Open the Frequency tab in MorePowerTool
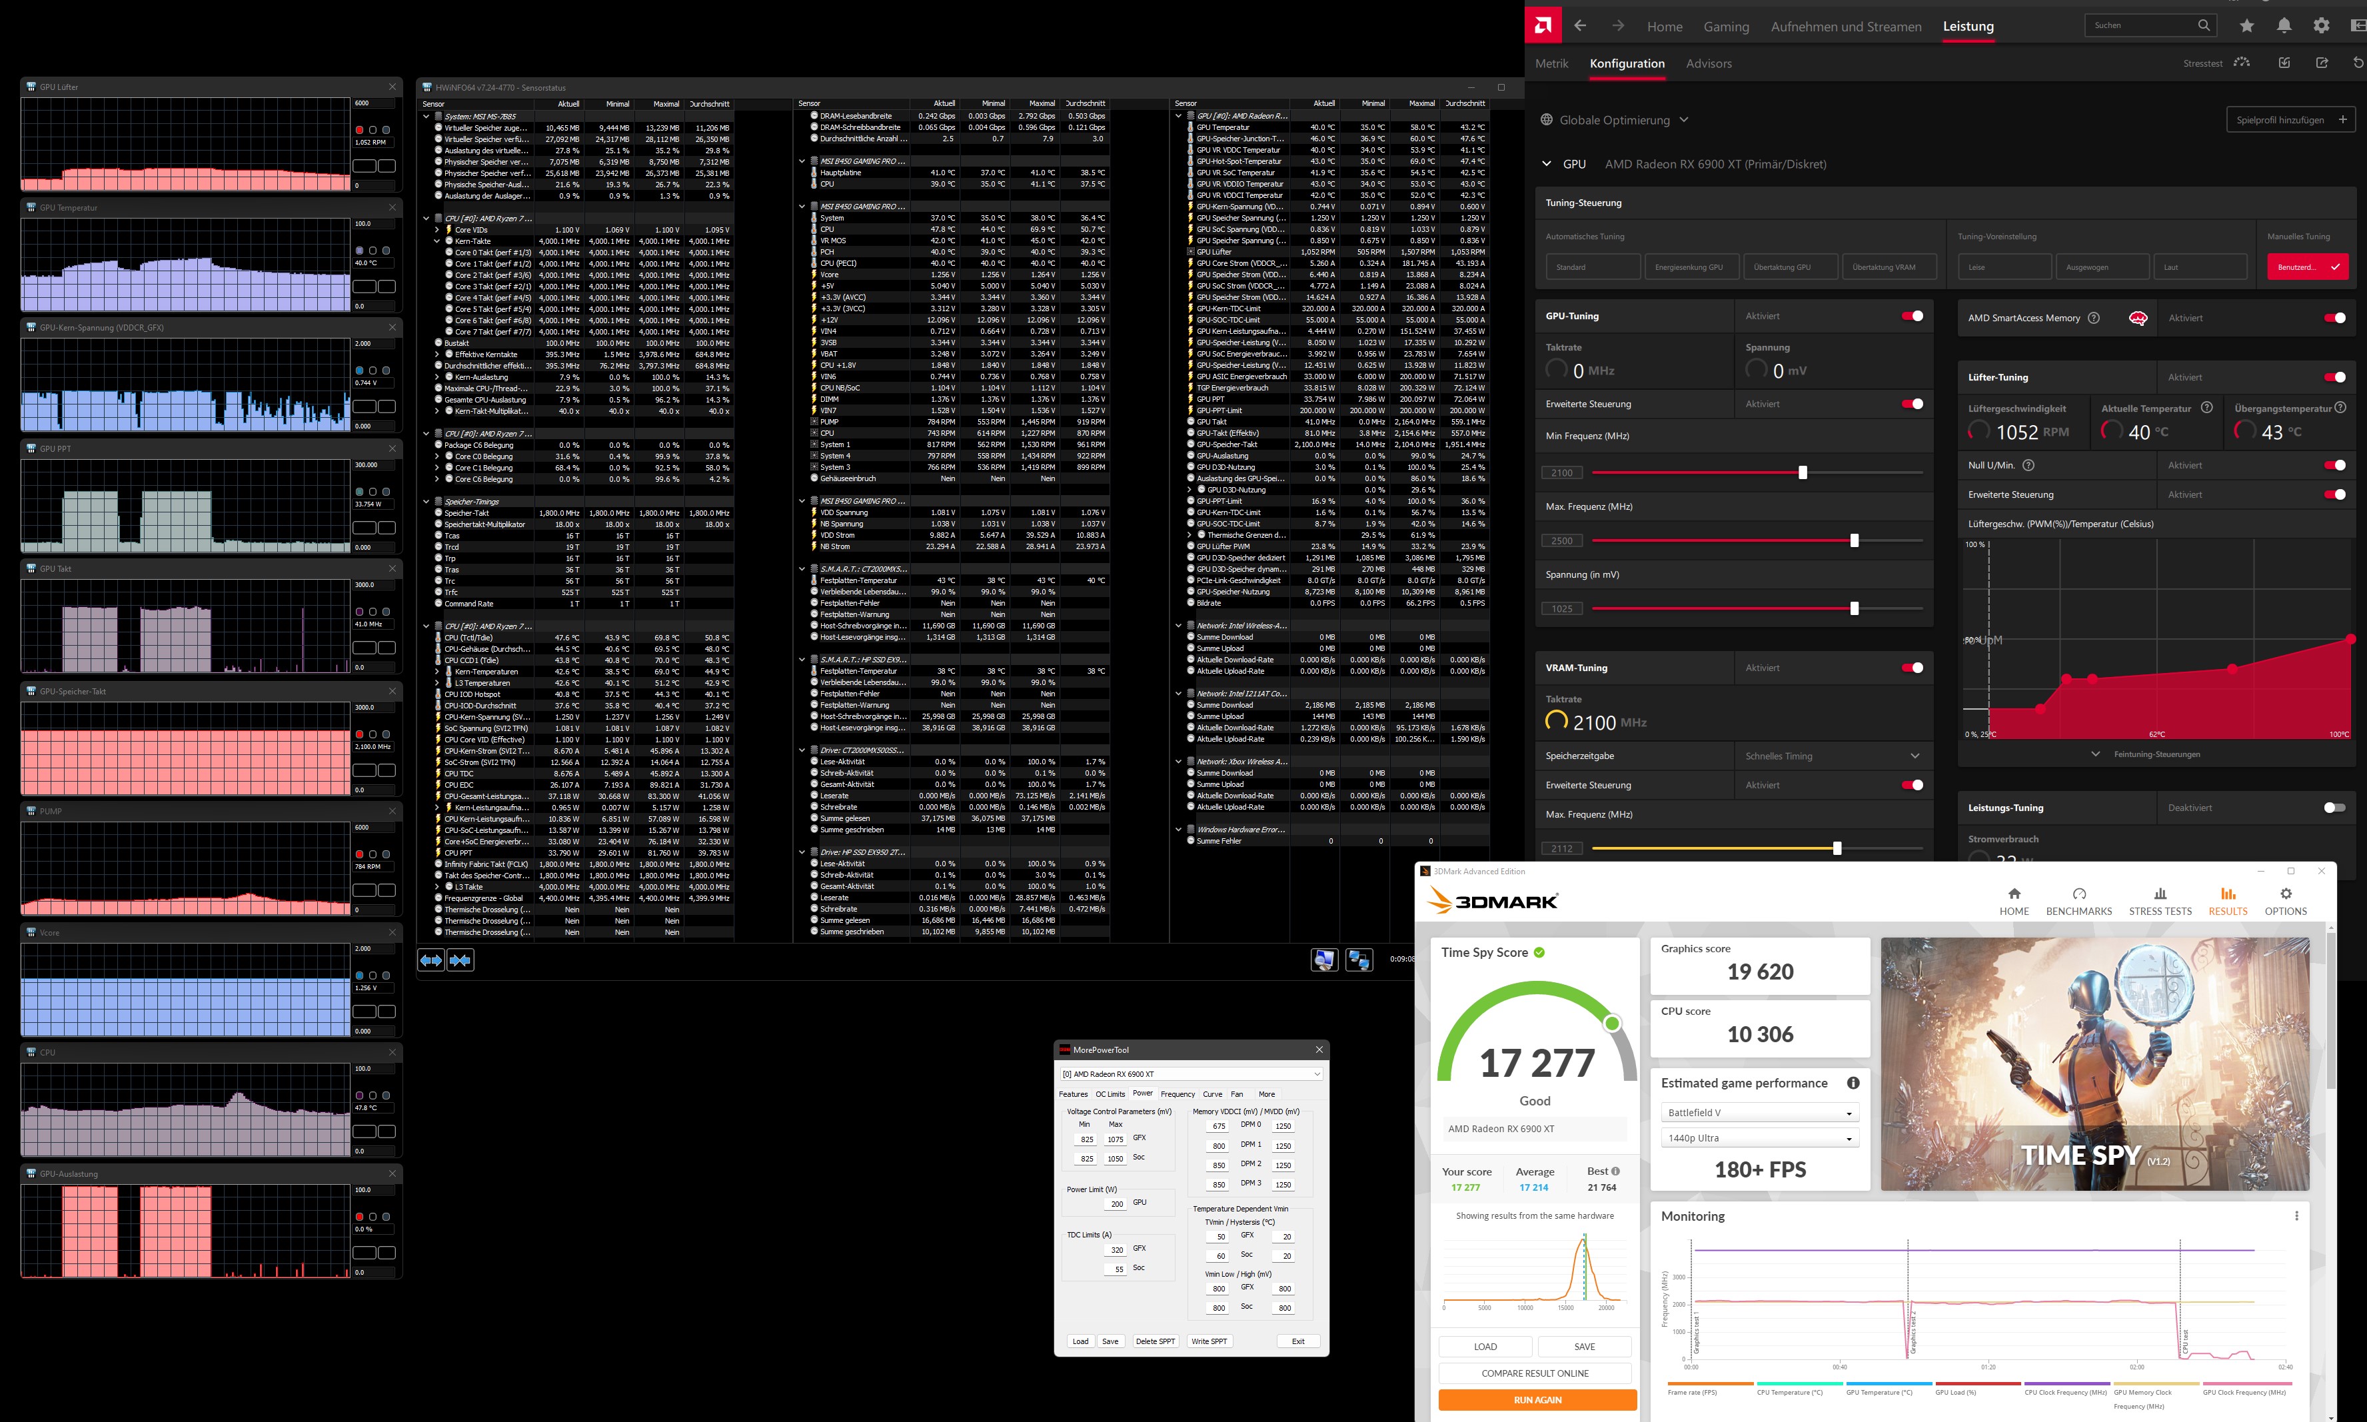Screen dimensions: 2367x1422 pyautogui.click(x=1177, y=1093)
